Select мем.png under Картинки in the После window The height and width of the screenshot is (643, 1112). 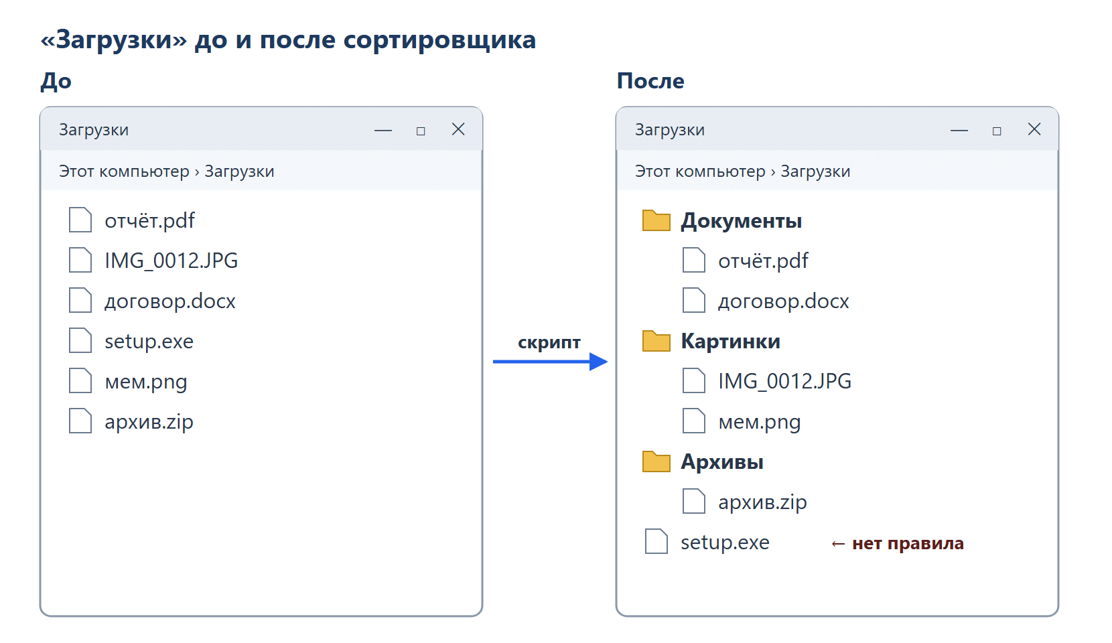[x=760, y=422]
